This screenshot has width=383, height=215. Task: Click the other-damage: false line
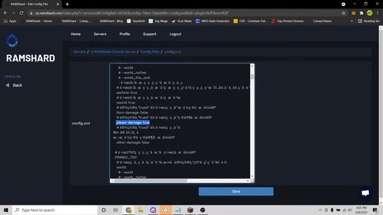[x=133, y=142]
